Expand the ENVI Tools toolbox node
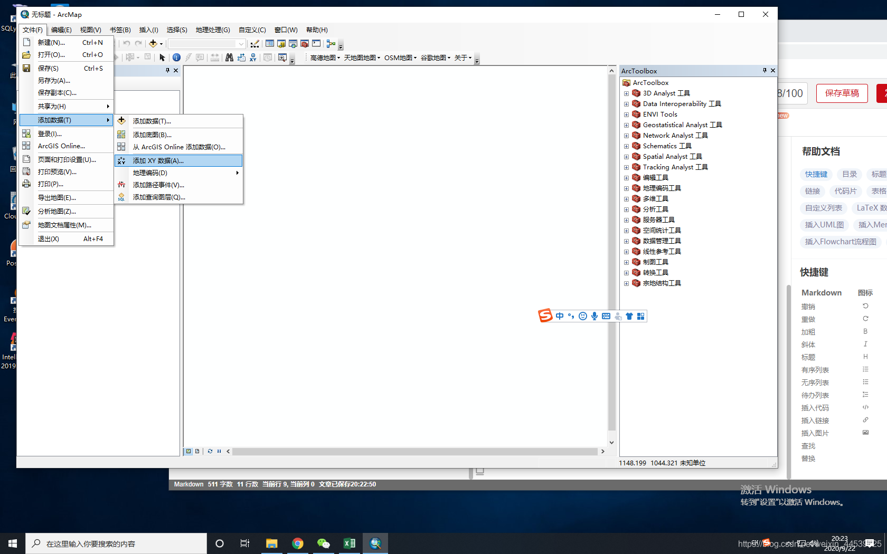Viewport: 887px width, 554px height. coord(626,114)
